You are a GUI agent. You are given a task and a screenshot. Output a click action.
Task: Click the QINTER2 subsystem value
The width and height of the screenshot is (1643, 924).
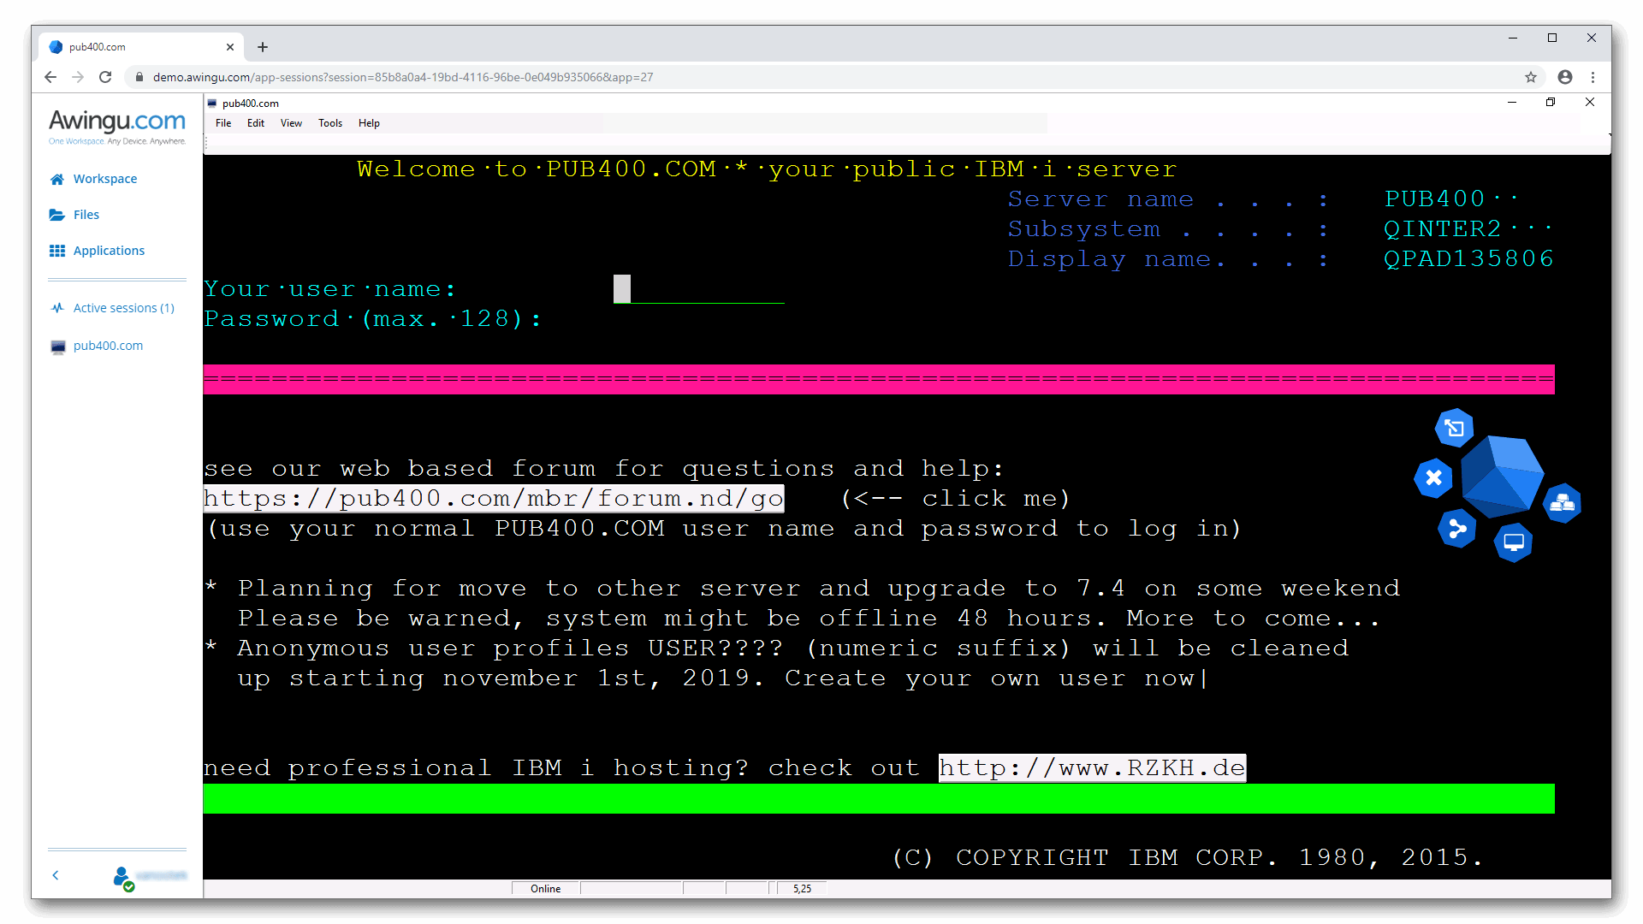[x=1443, y=228]
